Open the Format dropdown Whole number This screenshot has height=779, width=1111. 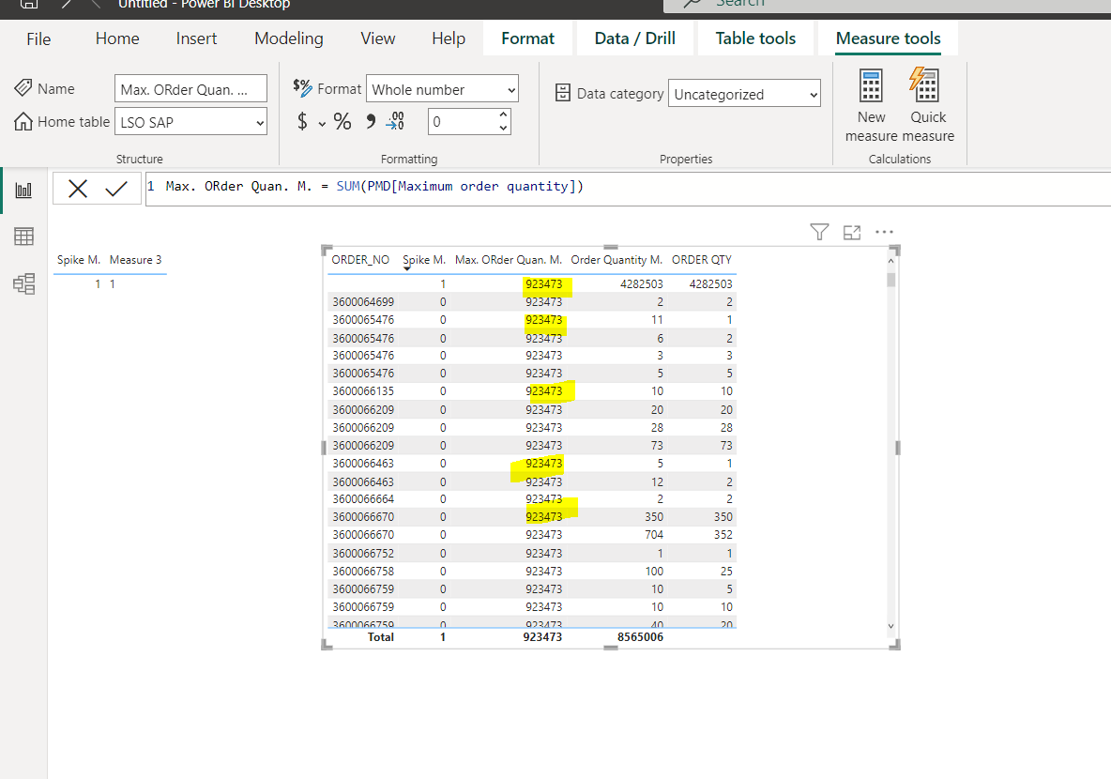tap(442, 89)
